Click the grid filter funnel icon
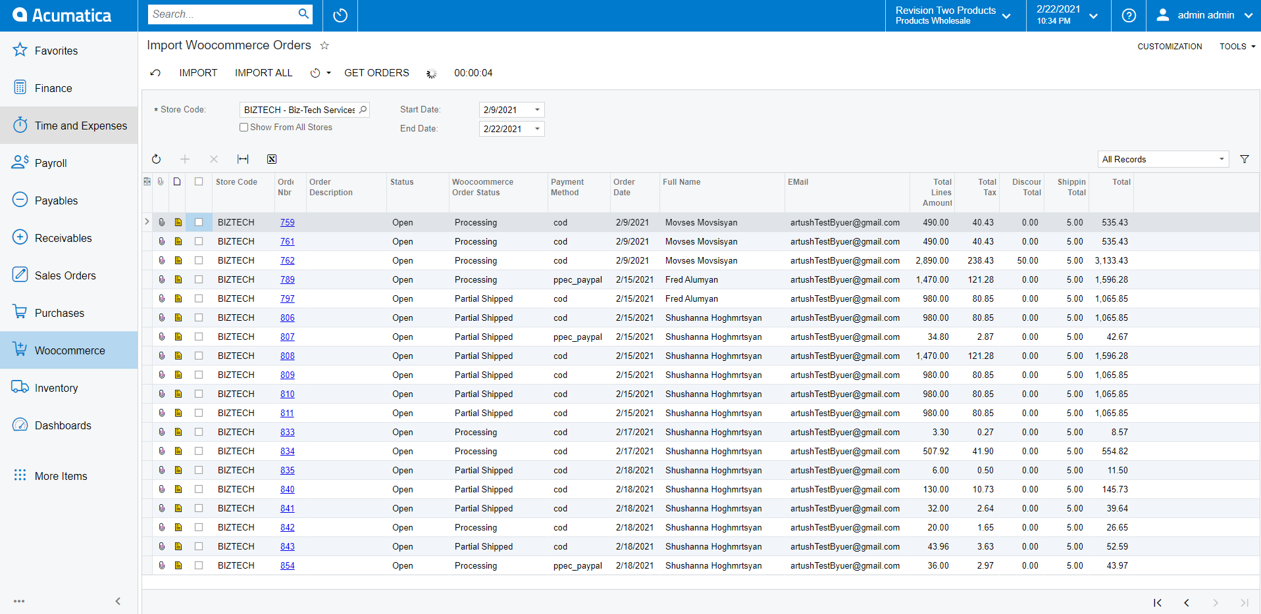The width and height of the screenshot is (1261, 614). point(1245,159)
